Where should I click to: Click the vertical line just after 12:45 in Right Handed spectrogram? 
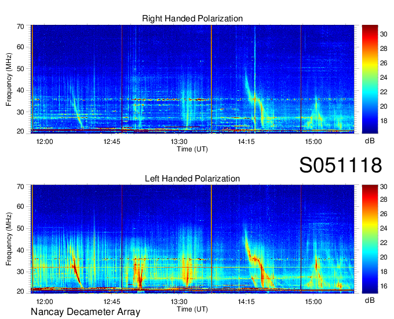click(x=122, y=79)
